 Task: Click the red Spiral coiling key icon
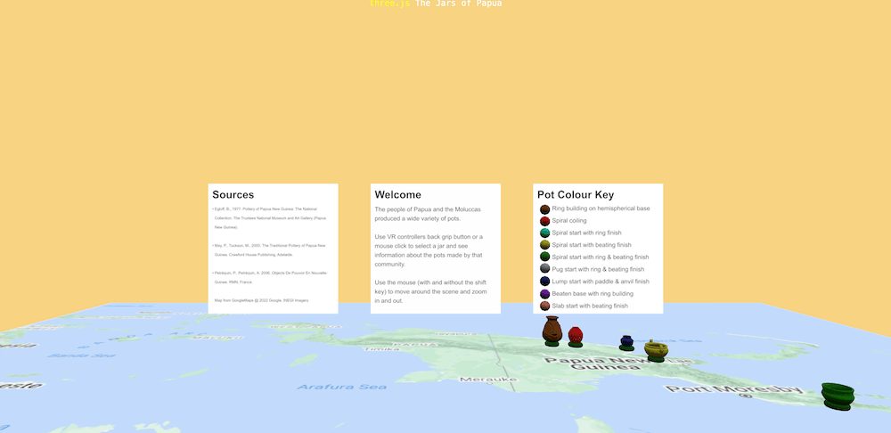(x=544, y=221)
